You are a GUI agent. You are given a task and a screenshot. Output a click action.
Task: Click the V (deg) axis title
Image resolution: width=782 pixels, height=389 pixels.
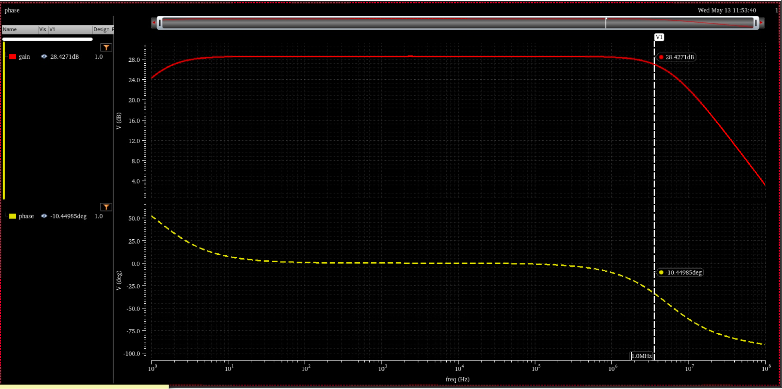click(x=119, y=280)
